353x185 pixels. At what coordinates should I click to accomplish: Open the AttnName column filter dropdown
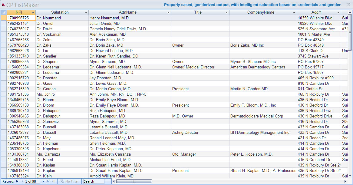168,13
